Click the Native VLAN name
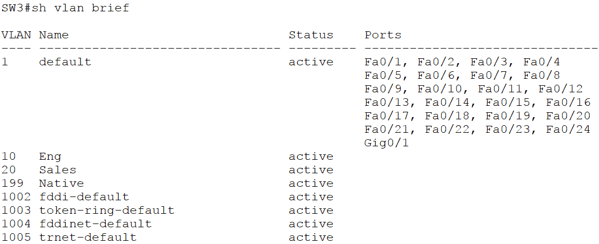 point(61,184)
